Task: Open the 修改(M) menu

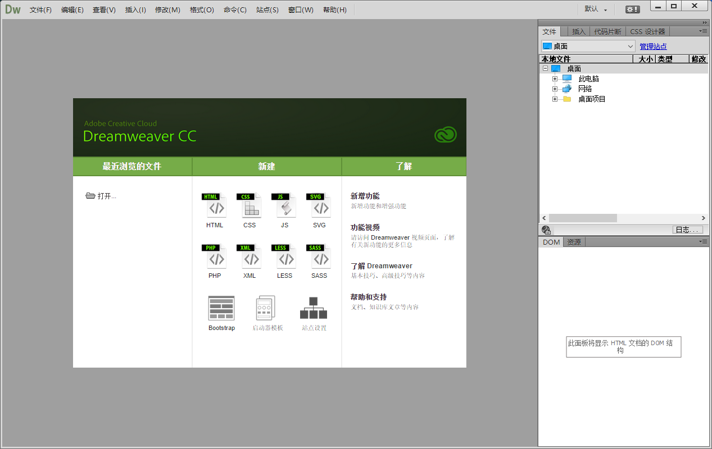Action: [167, 10]
